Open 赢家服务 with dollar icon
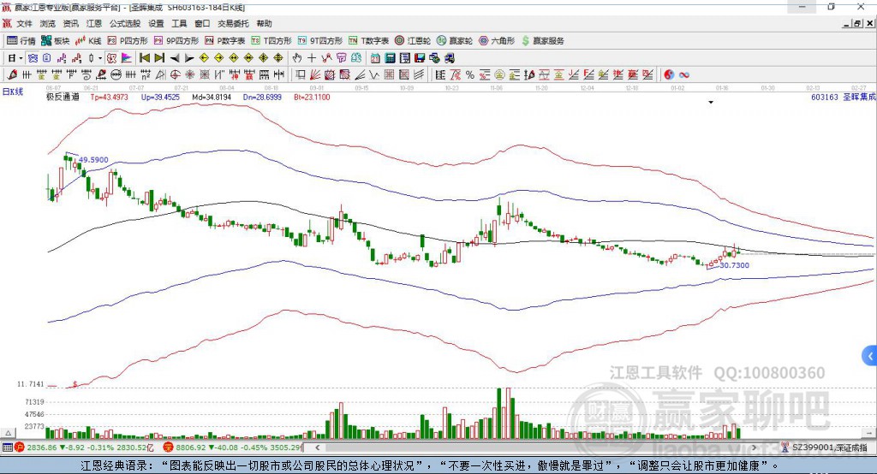The image size is (877, 474). (x=542, y=41)
